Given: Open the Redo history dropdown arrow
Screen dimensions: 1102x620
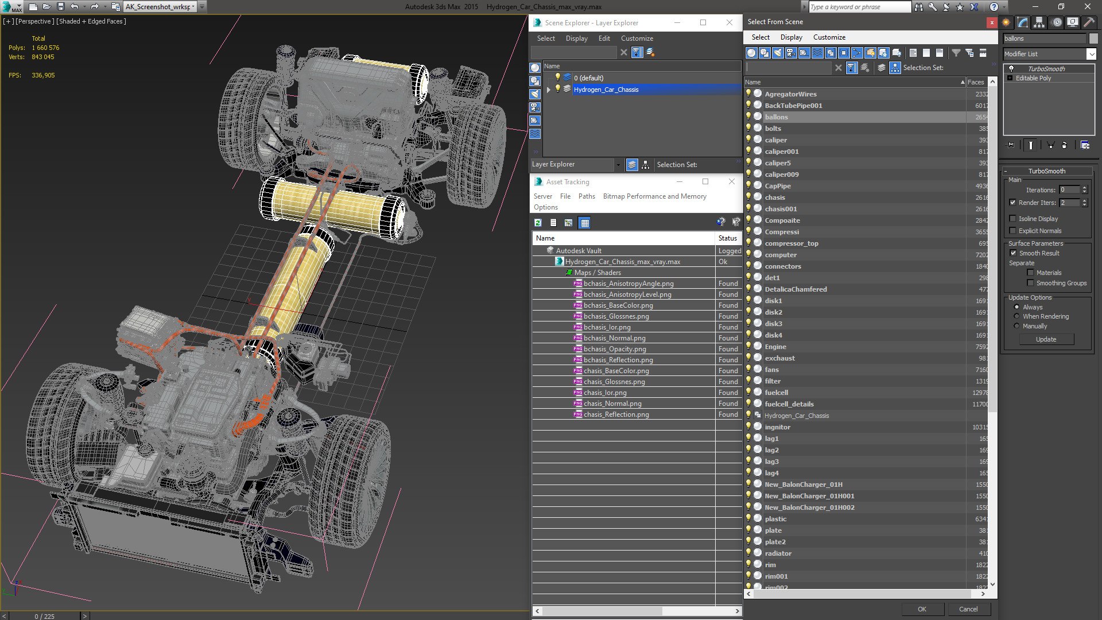Looking at the screenshot, I should point(104,7).
